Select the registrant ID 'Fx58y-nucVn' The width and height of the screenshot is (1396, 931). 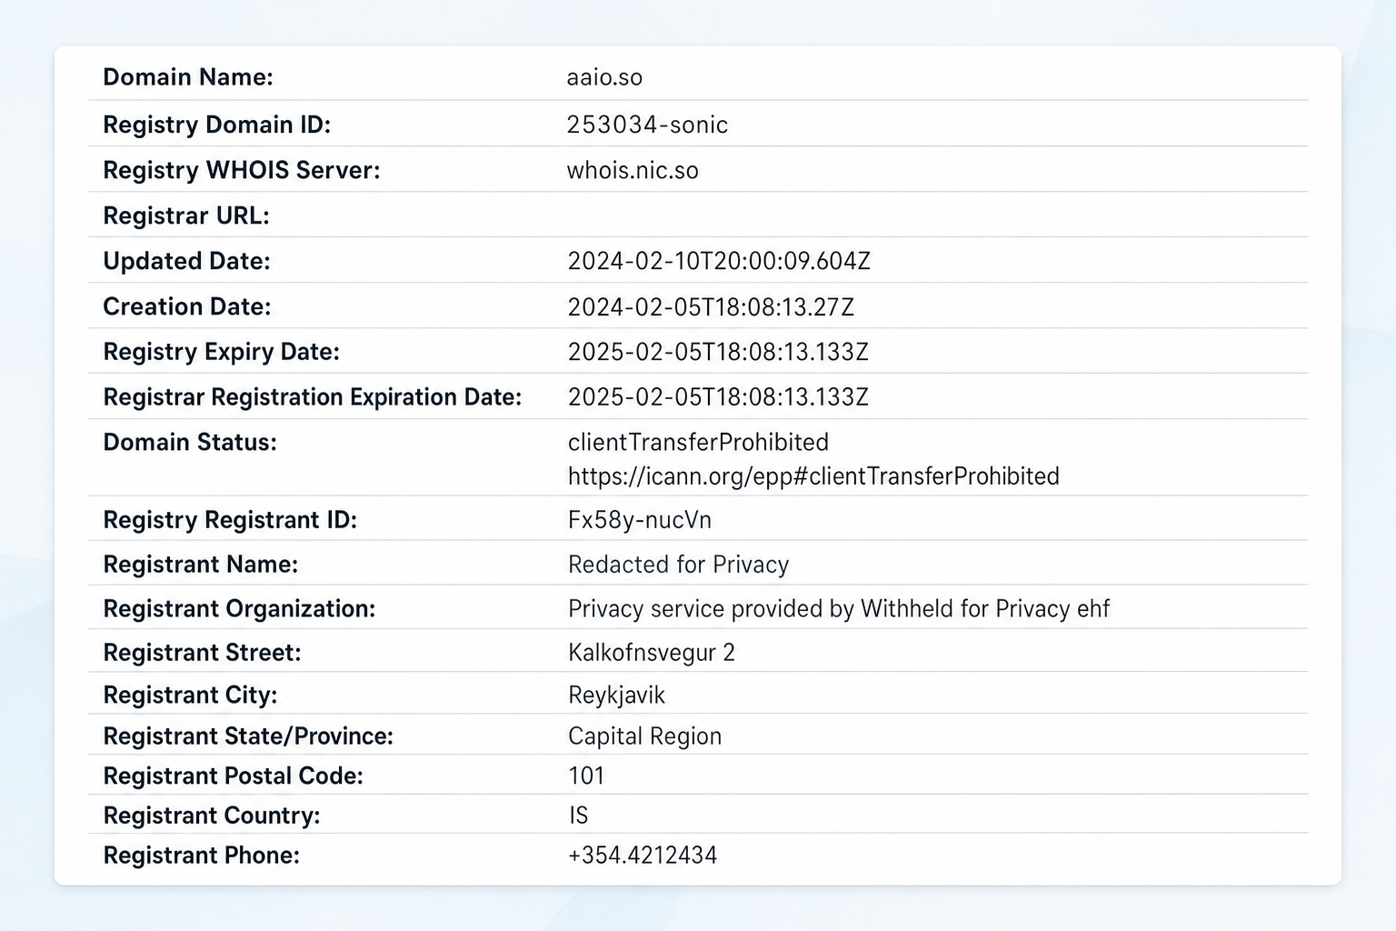tap(640, 520)
